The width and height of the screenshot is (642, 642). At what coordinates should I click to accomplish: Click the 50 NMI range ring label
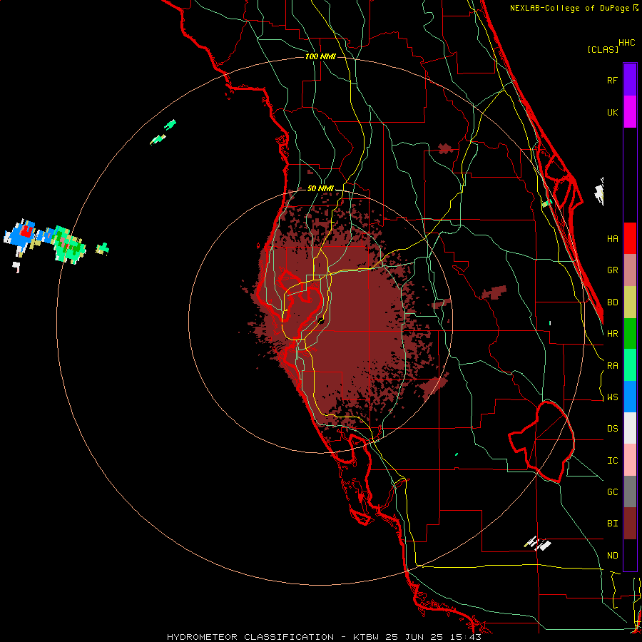320,188
